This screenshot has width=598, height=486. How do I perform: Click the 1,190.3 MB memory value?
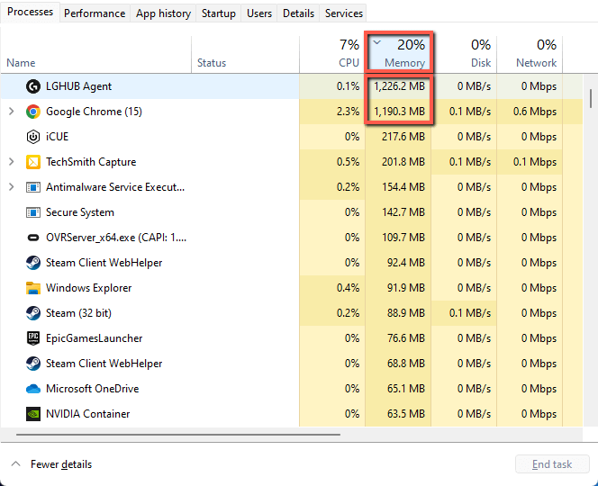[399, 112]
